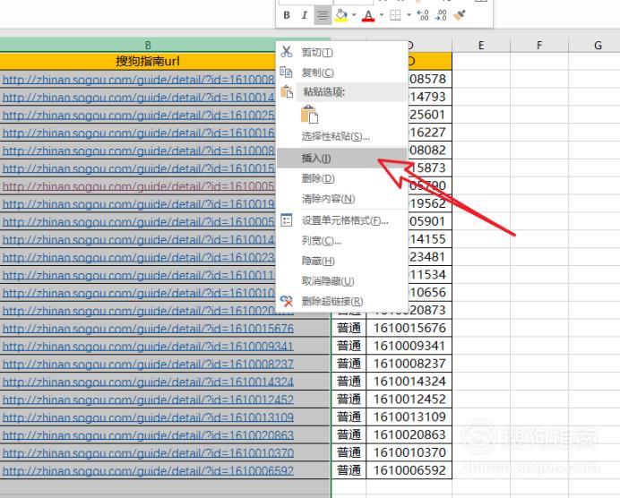Toggle Italic in the mini toolbar
Screen dimensions: 620x498
click(304, 15)
